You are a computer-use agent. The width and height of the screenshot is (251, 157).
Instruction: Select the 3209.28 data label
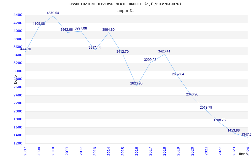(150, 60)
